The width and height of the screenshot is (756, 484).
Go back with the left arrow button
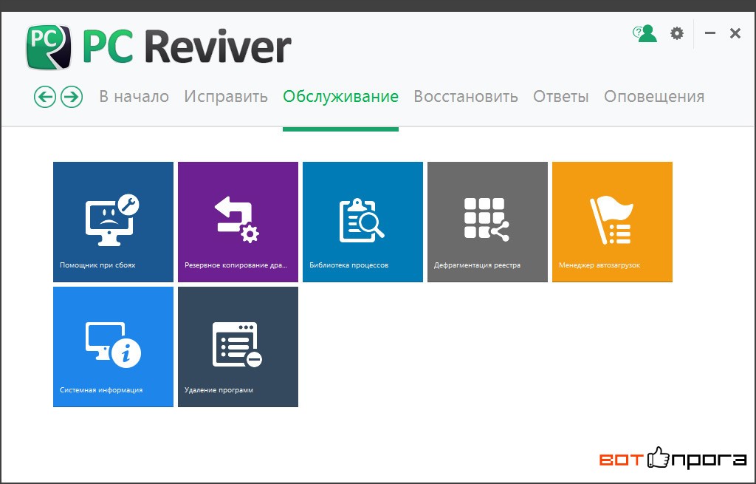click(45, 97)
